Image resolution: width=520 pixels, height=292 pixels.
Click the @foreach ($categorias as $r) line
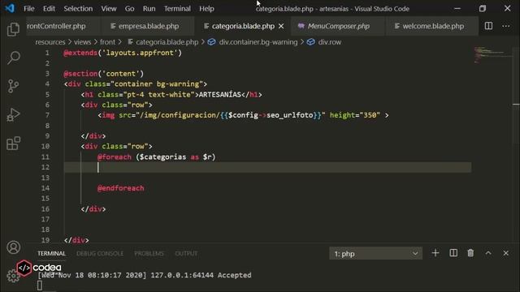(157, 157)
